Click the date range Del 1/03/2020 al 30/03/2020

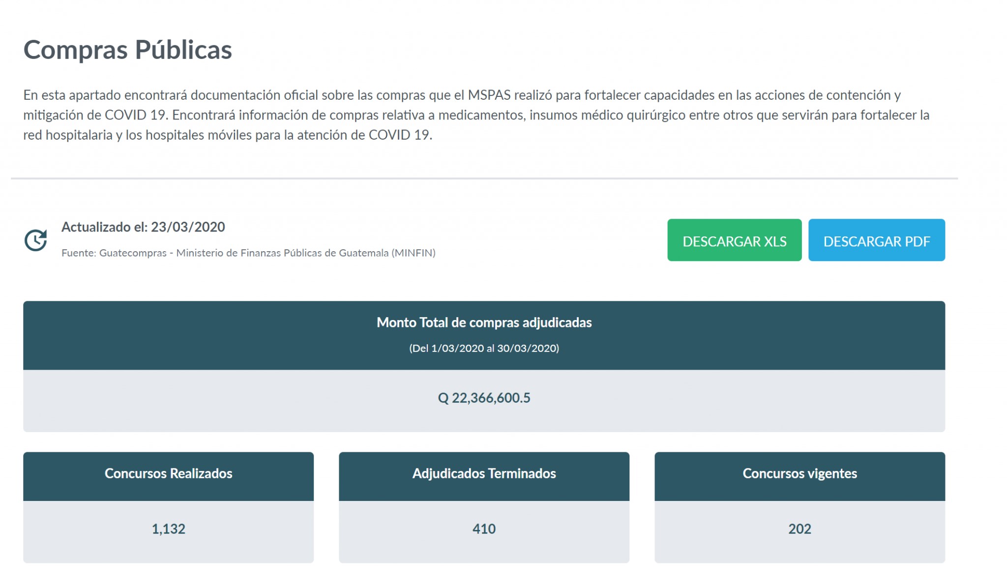point(484,348)
